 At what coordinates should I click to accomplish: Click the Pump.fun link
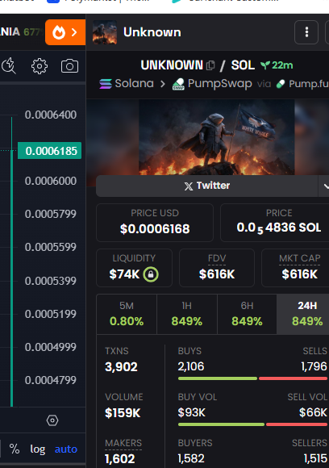point(302,84)
